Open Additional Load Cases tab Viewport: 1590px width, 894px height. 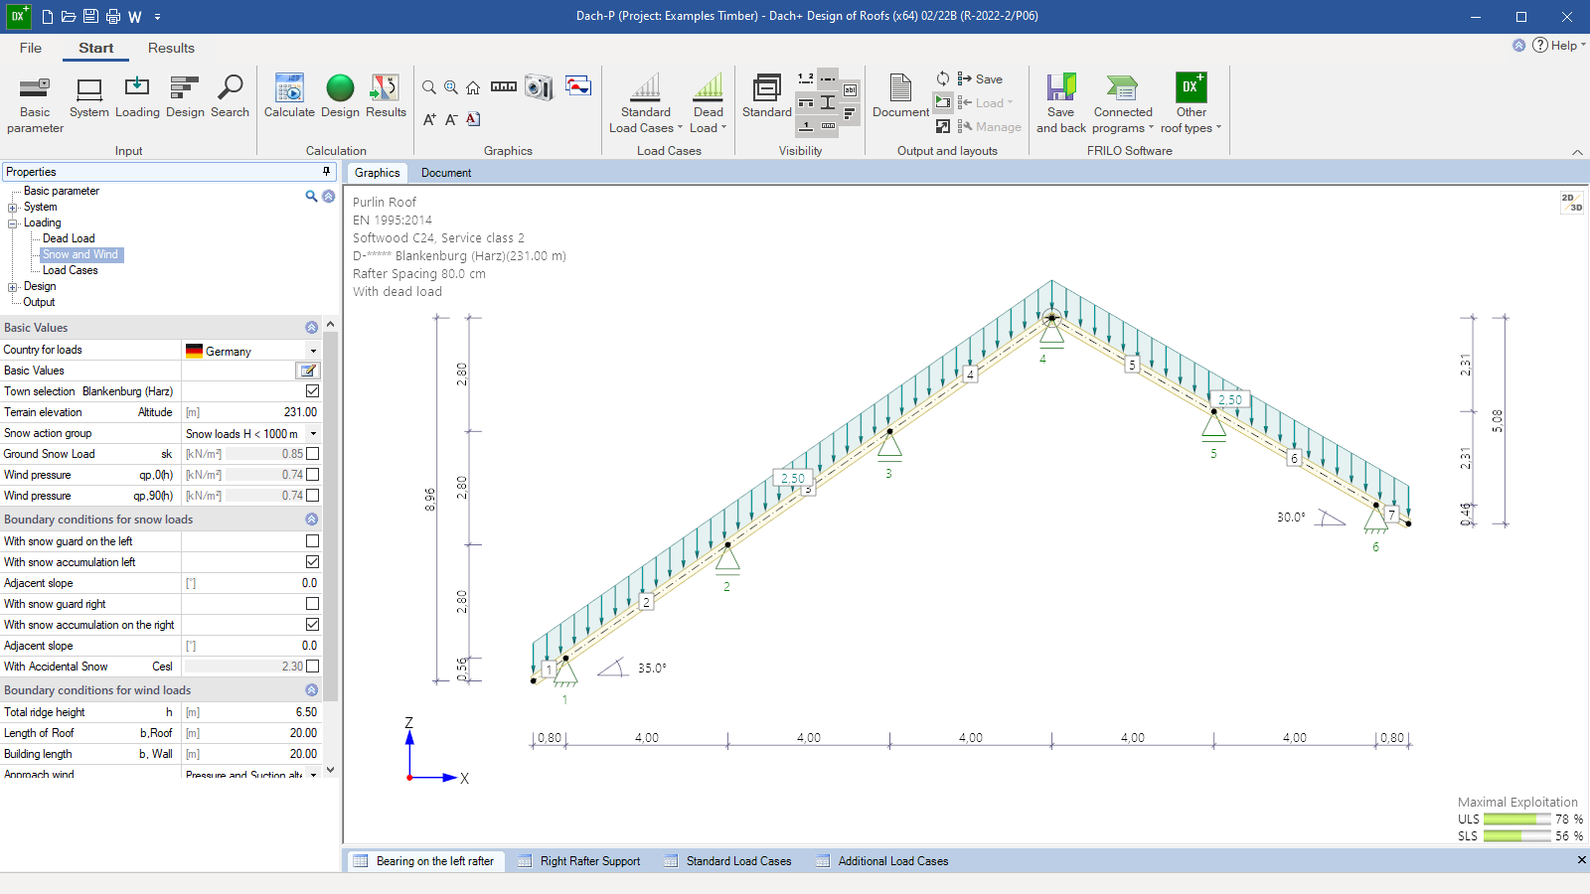(x=882, y=861)
